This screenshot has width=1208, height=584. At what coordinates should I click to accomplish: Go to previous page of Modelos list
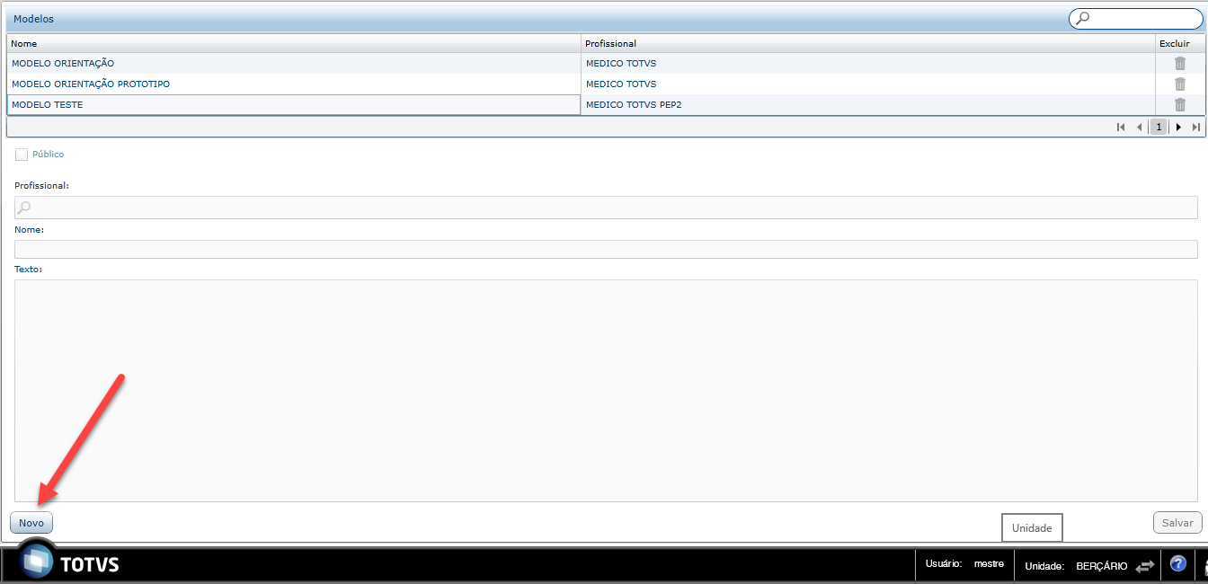click(1140, 128)
